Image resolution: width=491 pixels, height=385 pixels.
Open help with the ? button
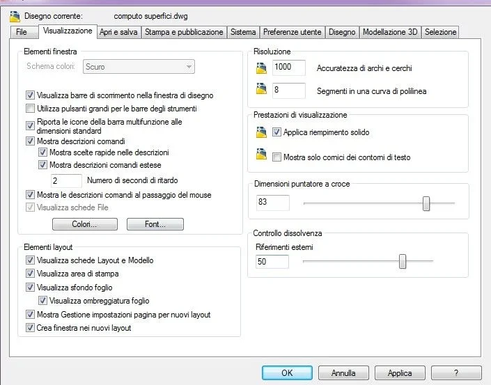(456, 372)
